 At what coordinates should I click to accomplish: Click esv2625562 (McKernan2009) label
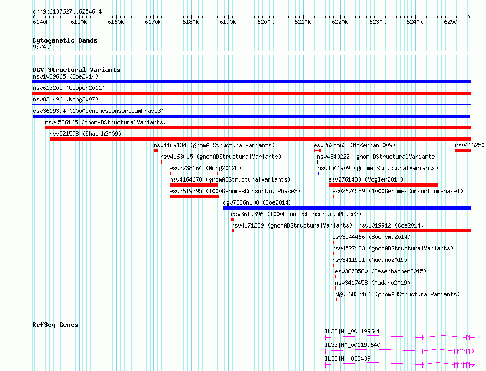(354, 145)
